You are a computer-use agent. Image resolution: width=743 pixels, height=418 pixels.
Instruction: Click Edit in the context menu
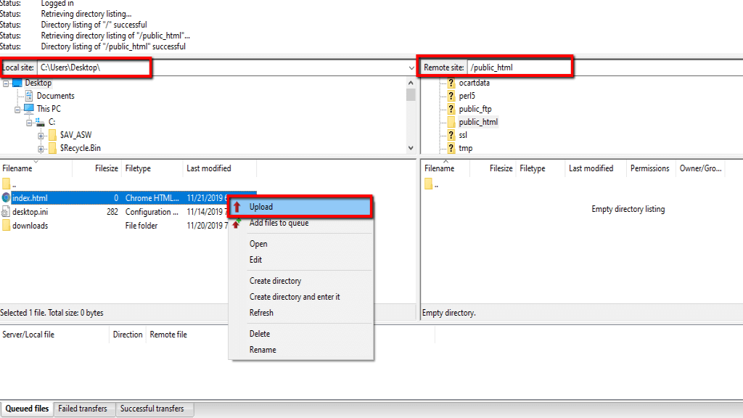click(301, 260)
